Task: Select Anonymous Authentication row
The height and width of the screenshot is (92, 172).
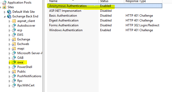Action: pyautogui.click(x=105, y=6)
